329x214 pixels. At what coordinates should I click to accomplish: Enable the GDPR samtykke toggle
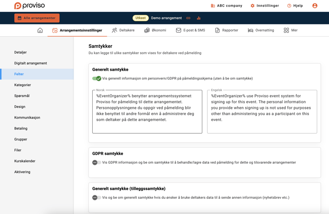(97, 162)
